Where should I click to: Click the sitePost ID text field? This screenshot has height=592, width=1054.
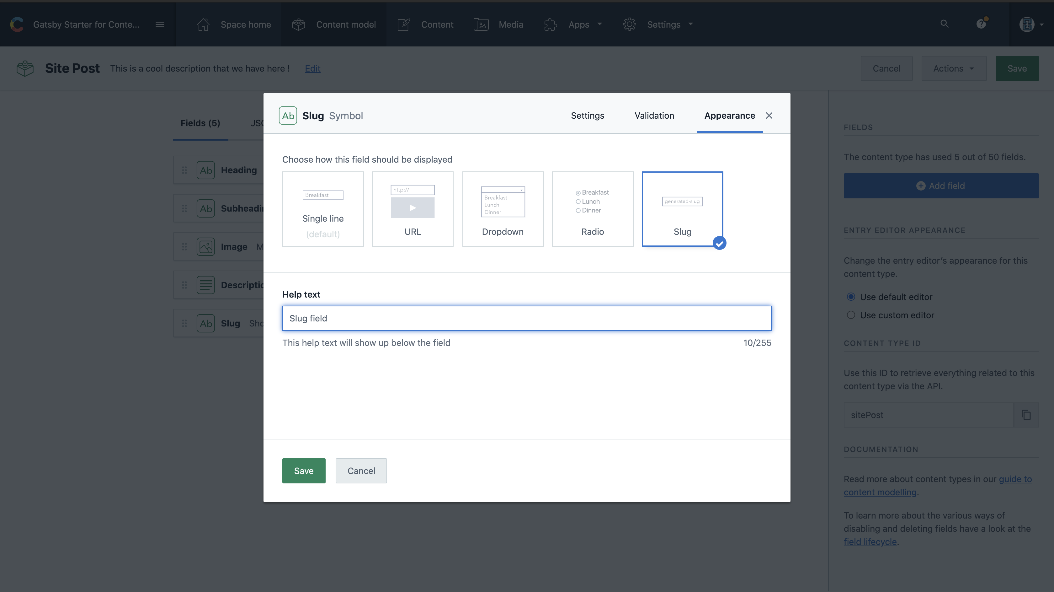coord(929,415)
